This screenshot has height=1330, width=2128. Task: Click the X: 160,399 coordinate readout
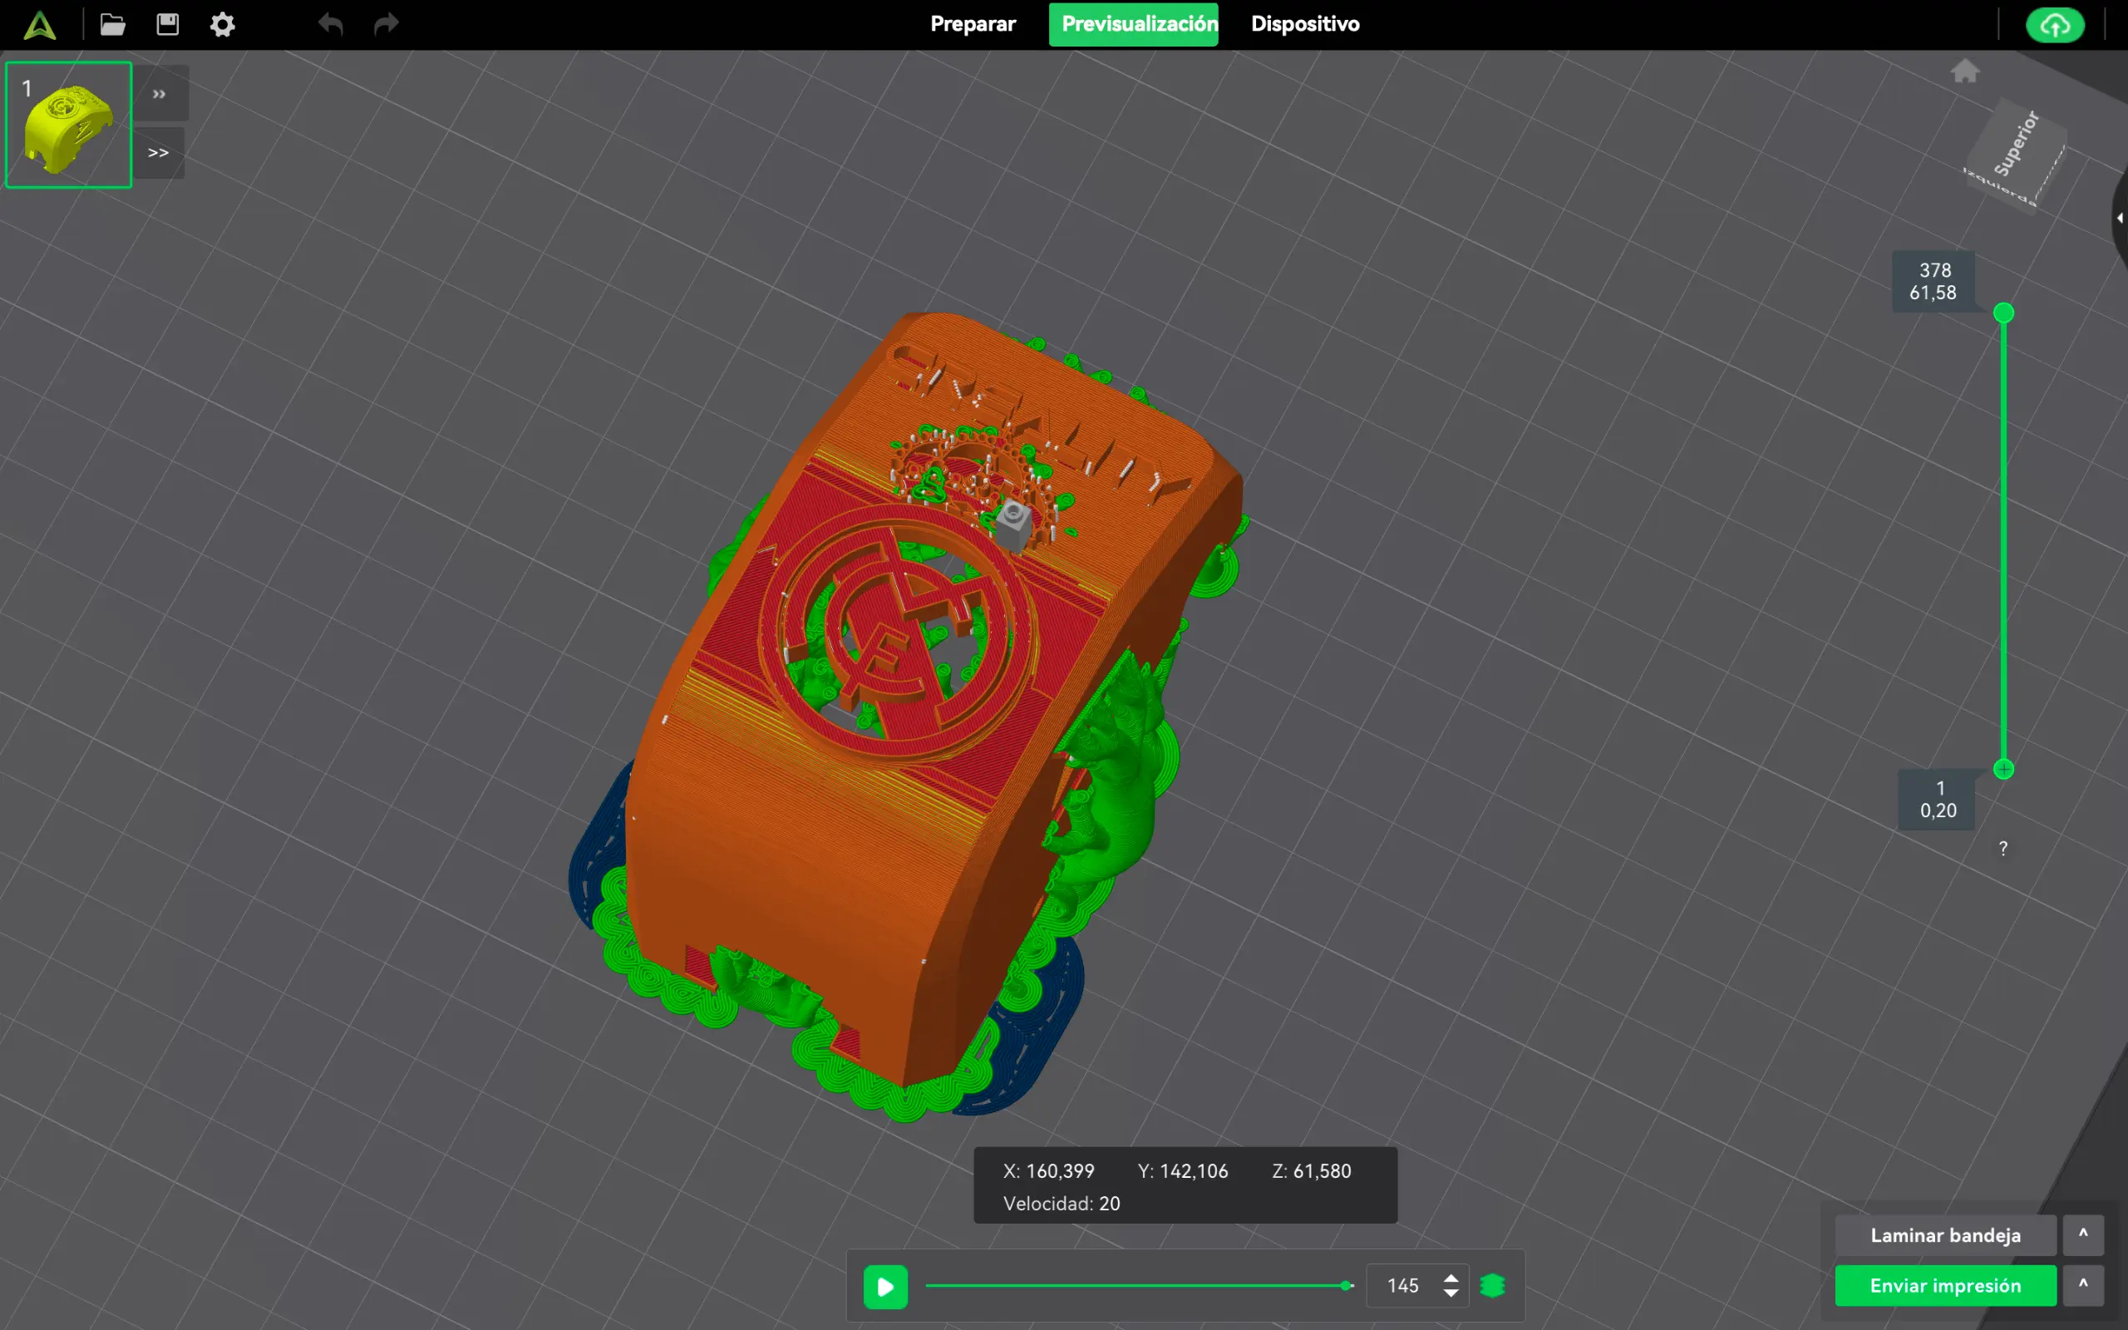[x=1049, y=1170]
